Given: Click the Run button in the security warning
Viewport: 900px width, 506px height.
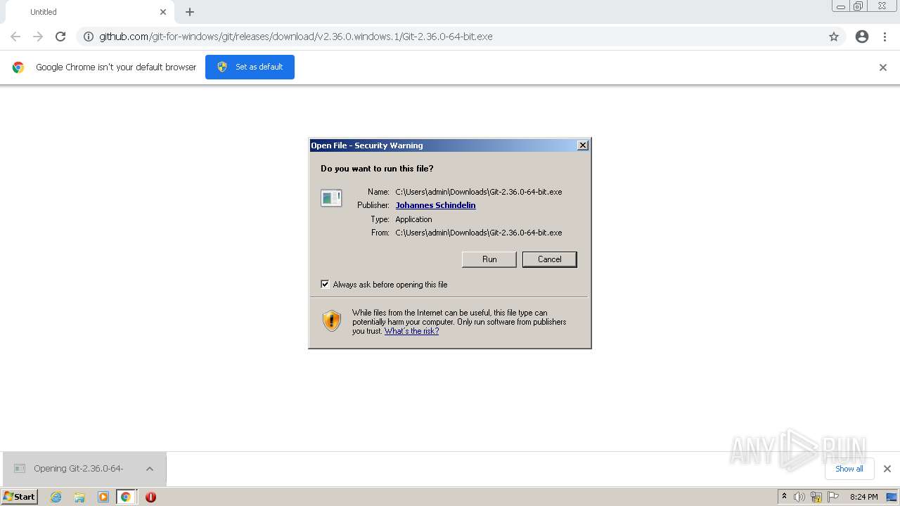Looking at the screenshot, I should click(x=489, y=259).
